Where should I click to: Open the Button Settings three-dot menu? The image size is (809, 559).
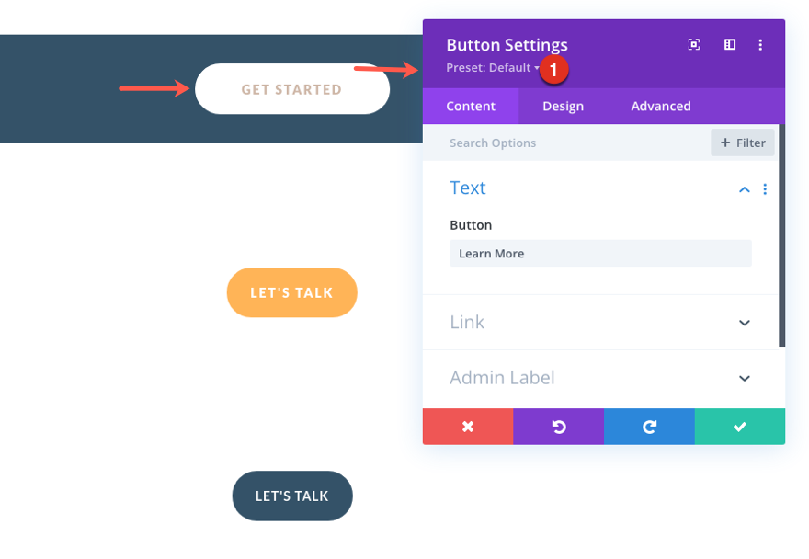click(x=760, y=44)
